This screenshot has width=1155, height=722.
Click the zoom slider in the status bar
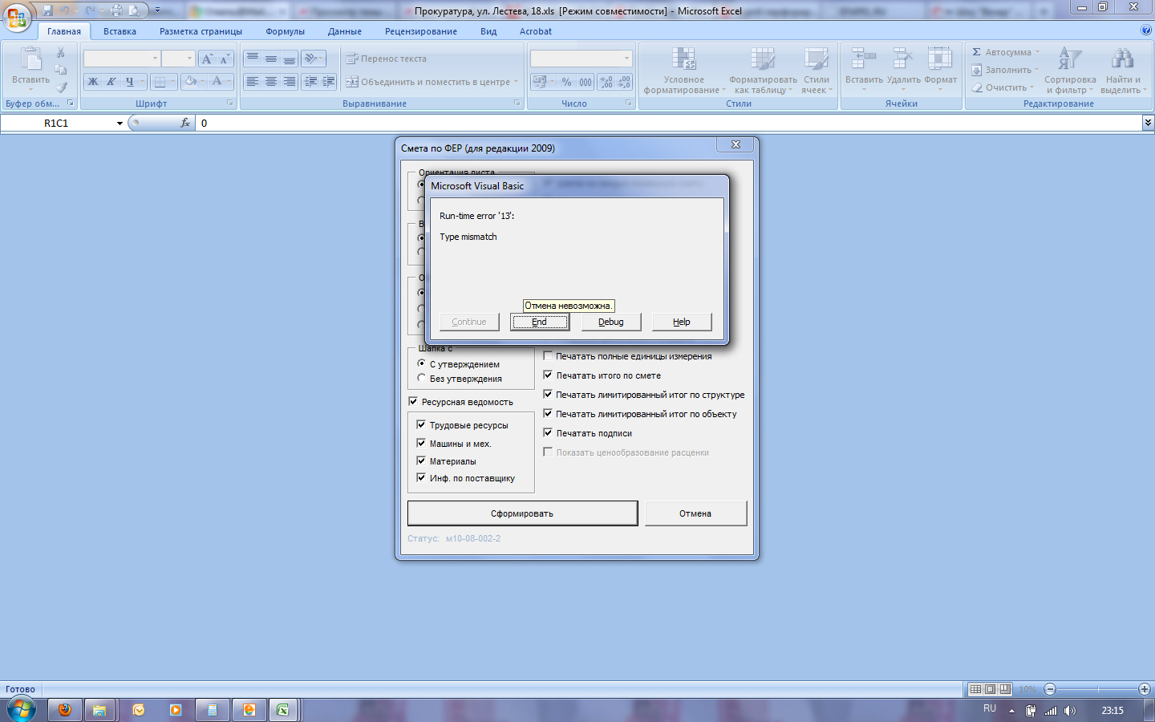point(1097,689)
